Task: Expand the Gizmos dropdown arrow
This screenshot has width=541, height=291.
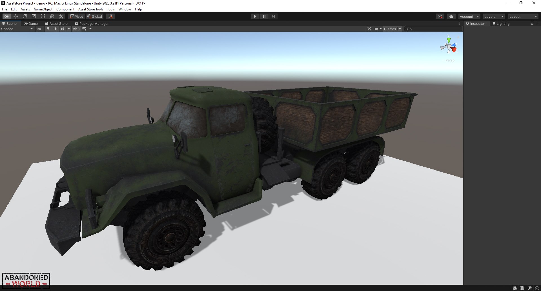Action: pos(400,29)
